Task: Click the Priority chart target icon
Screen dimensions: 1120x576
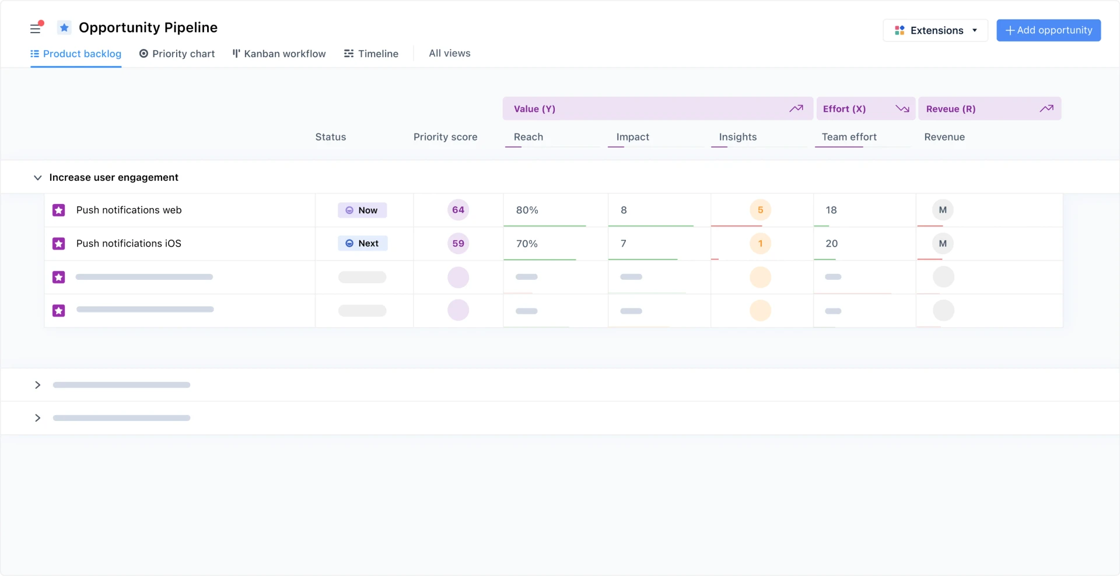Action: coord(143,53)
